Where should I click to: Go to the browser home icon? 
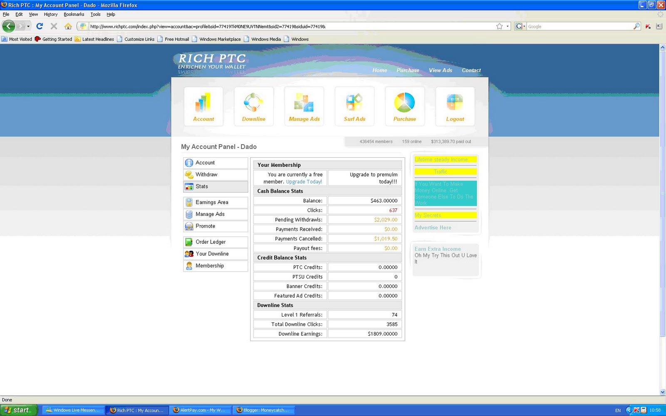[68, 26]
